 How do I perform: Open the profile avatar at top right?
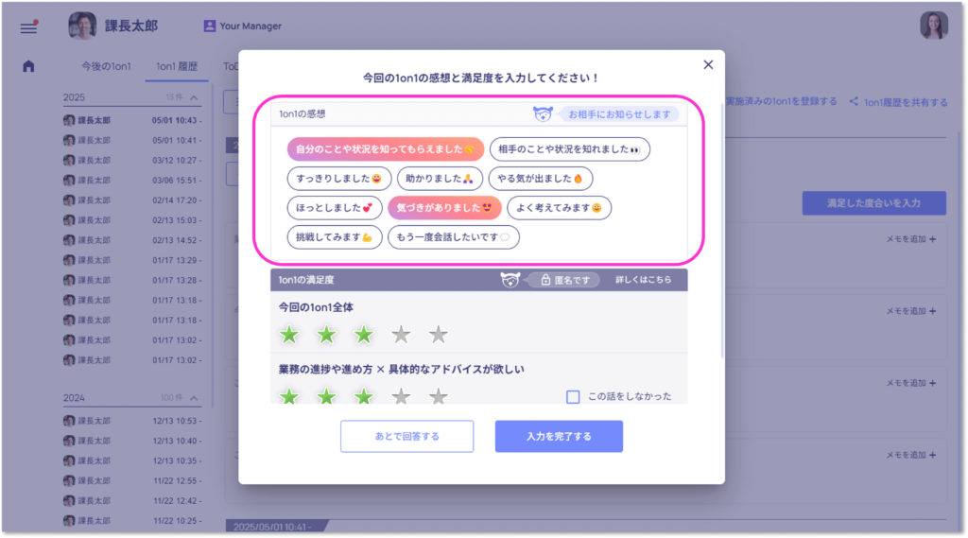click(x=933, y=26)
